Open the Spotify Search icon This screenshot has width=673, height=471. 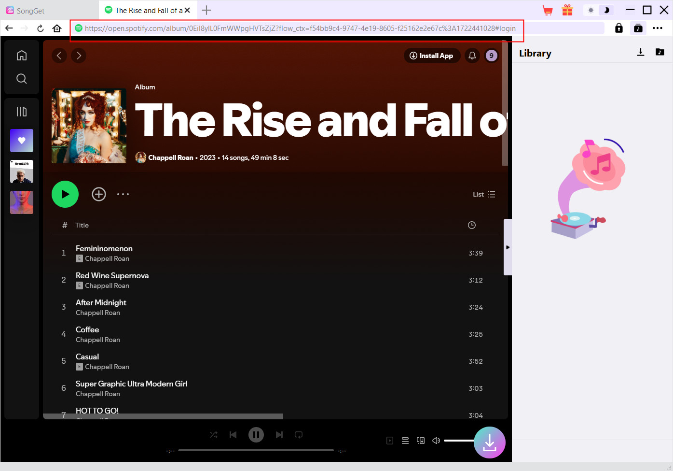coord(22,79)
